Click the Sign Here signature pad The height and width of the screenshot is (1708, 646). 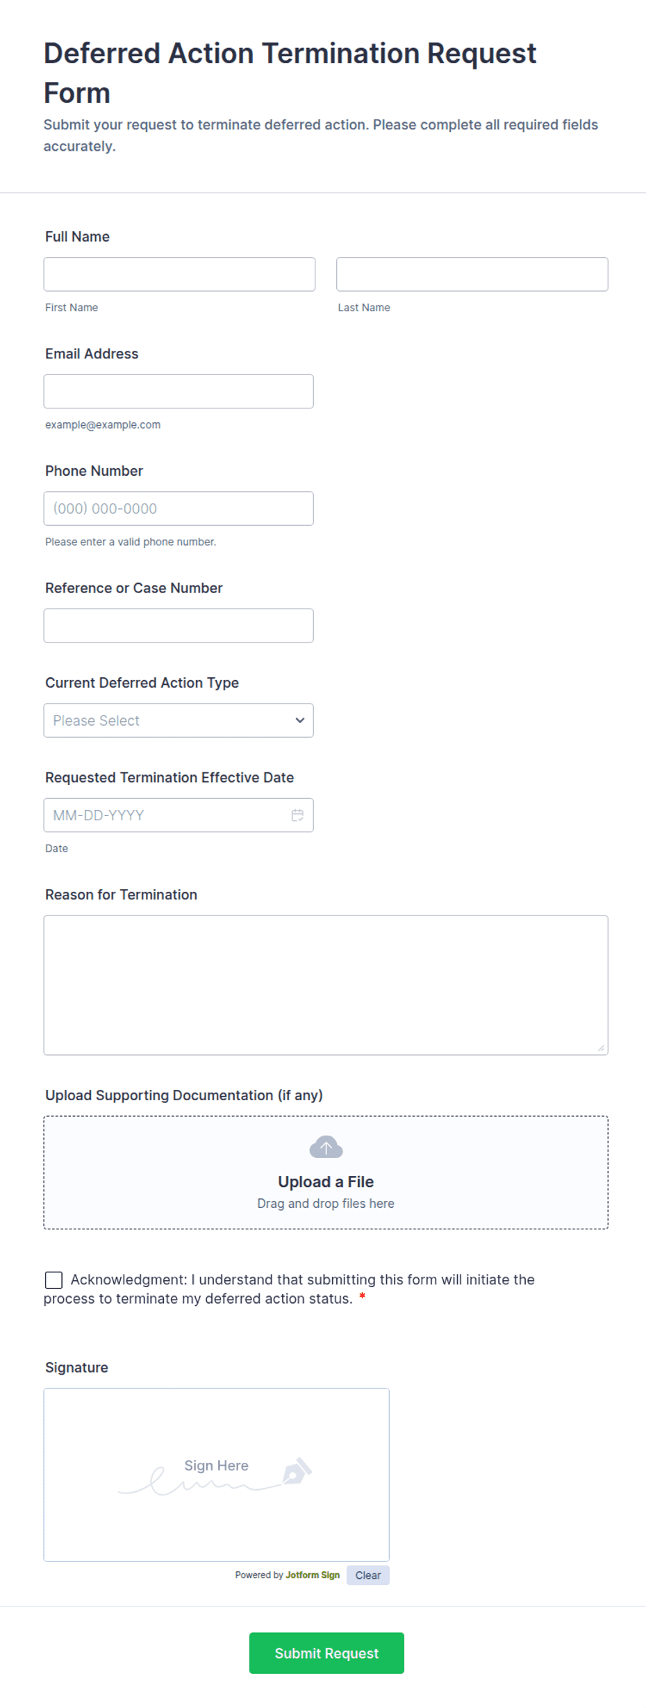(x=217, y=1475)
